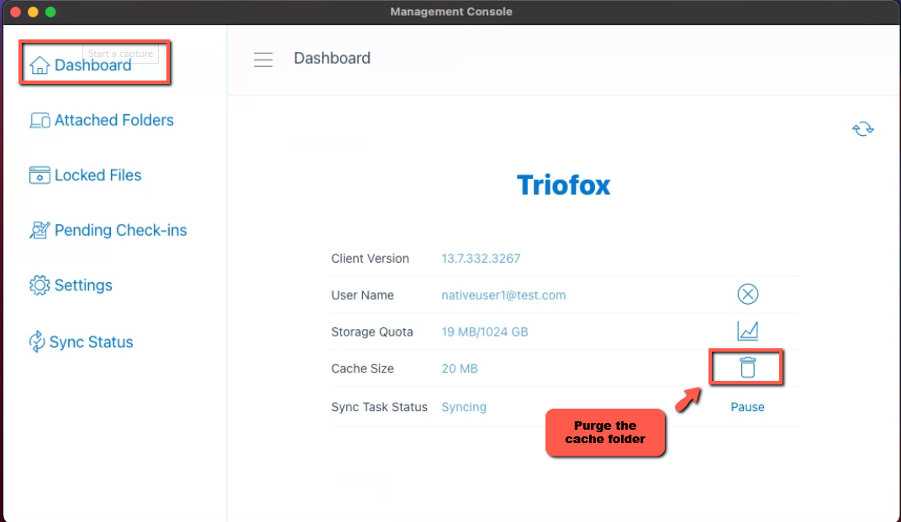Click nativeuser1@test.com user name
This screenshot has width=901, height=522.
[503, 295]
